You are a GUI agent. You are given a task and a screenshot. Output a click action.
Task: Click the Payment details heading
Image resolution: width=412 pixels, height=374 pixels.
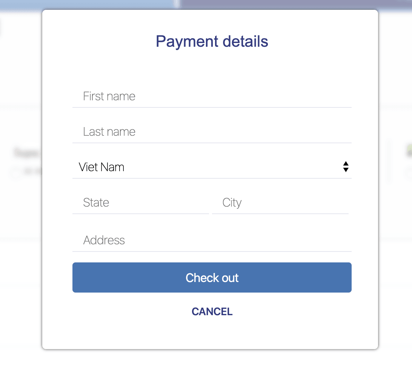[x=212, y=41]
